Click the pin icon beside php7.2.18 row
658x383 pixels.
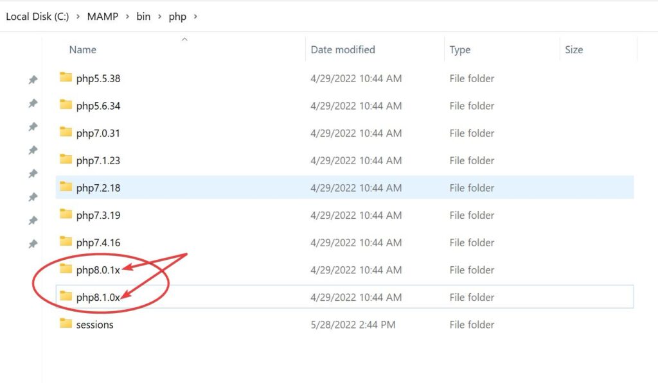click(x=33, y=173)
